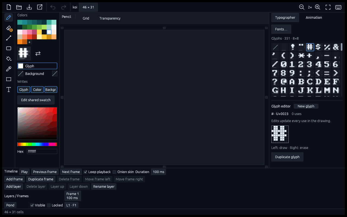Click the export icon
Viewport: 347px width, 217px height.
click(x=40, y=7)
